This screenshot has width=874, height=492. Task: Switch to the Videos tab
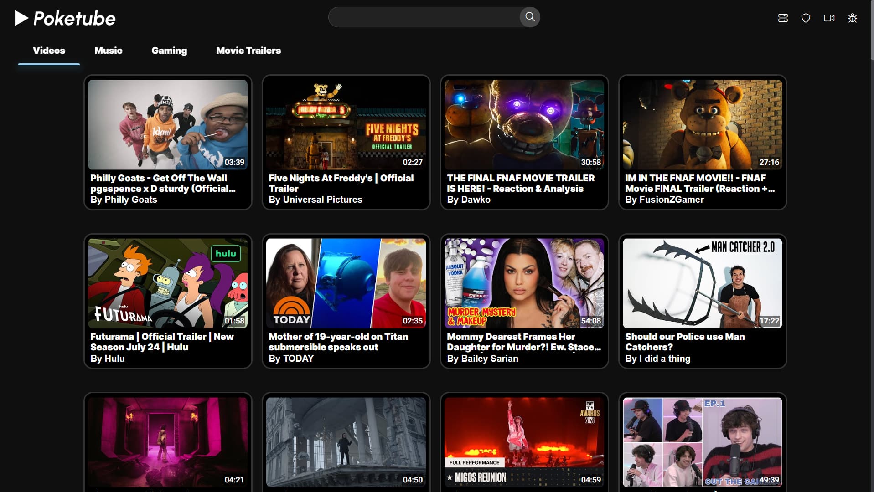49,51
